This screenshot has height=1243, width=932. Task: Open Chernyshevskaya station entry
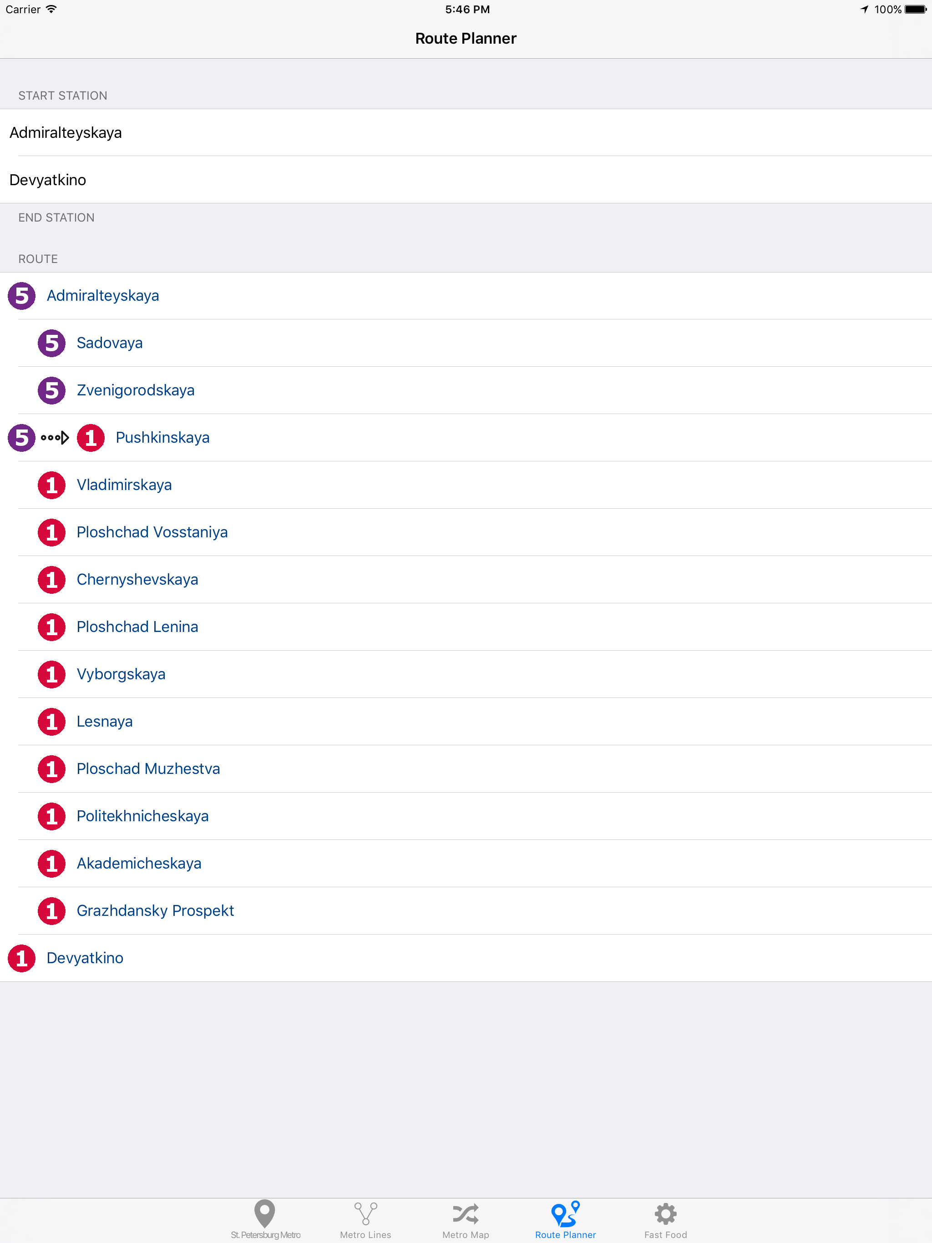(x=466, y=579)
